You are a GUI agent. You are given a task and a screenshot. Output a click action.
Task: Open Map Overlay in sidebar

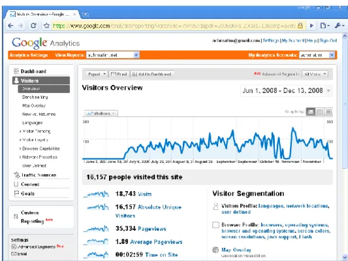34,106
